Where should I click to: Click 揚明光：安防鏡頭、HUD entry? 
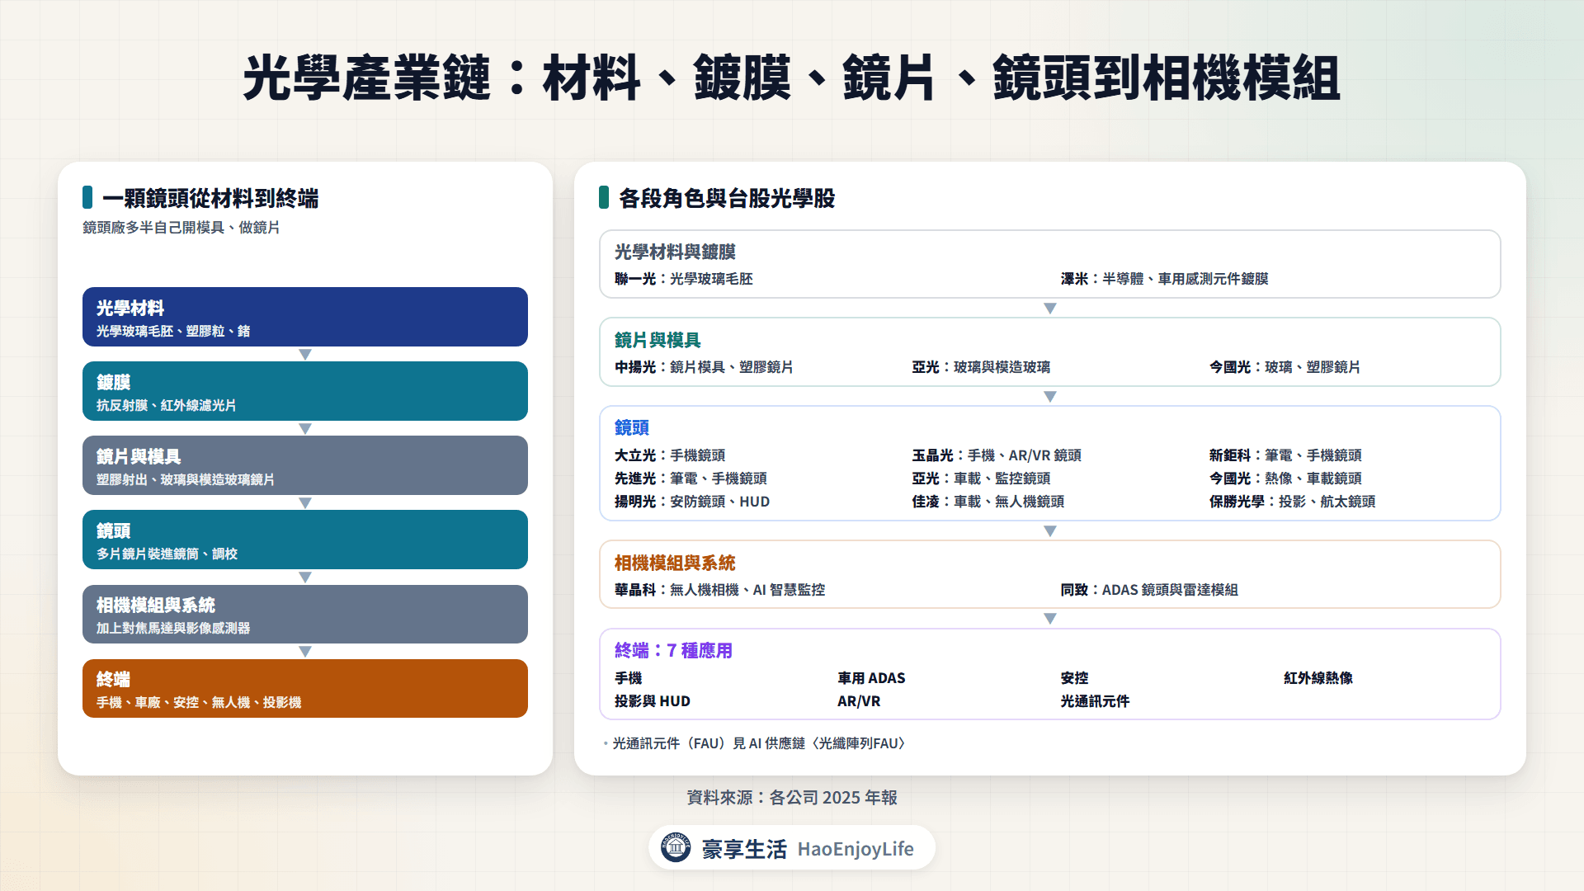click(x=692, y=502)
